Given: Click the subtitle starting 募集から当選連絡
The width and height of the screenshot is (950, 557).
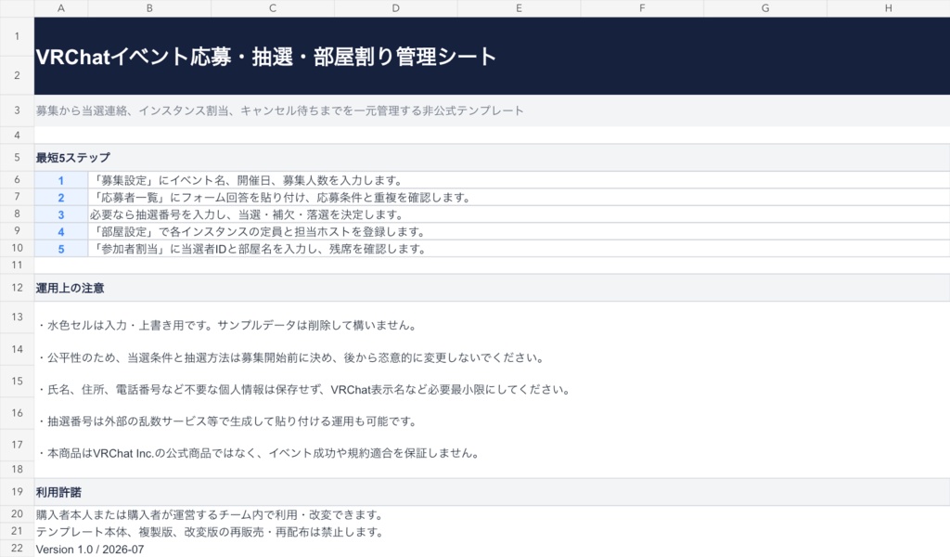Looking at the screenshot, I should (279, 110).
